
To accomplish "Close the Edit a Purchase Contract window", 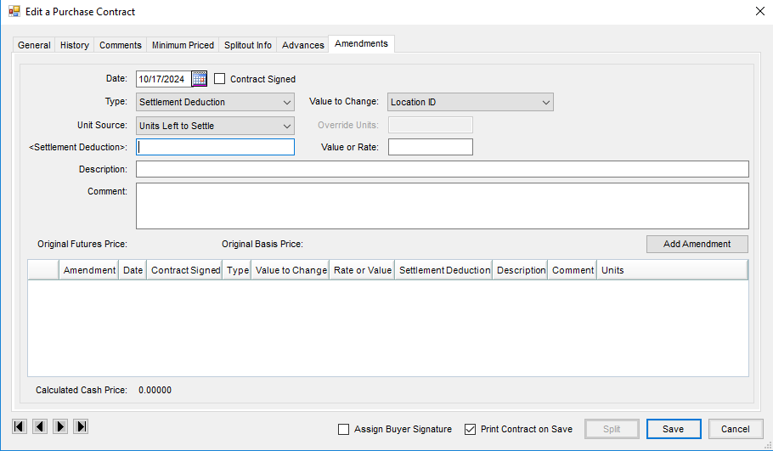I will pyautogui.click(x=759, y=11).
